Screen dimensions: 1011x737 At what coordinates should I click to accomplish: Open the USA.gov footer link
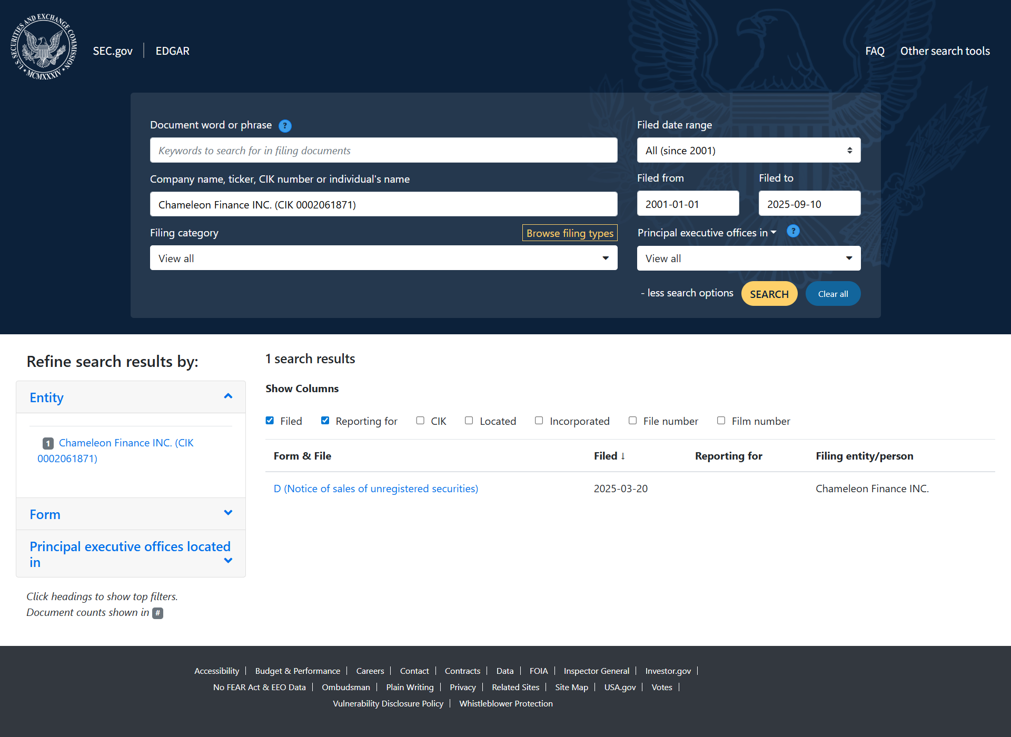(620, 687)
